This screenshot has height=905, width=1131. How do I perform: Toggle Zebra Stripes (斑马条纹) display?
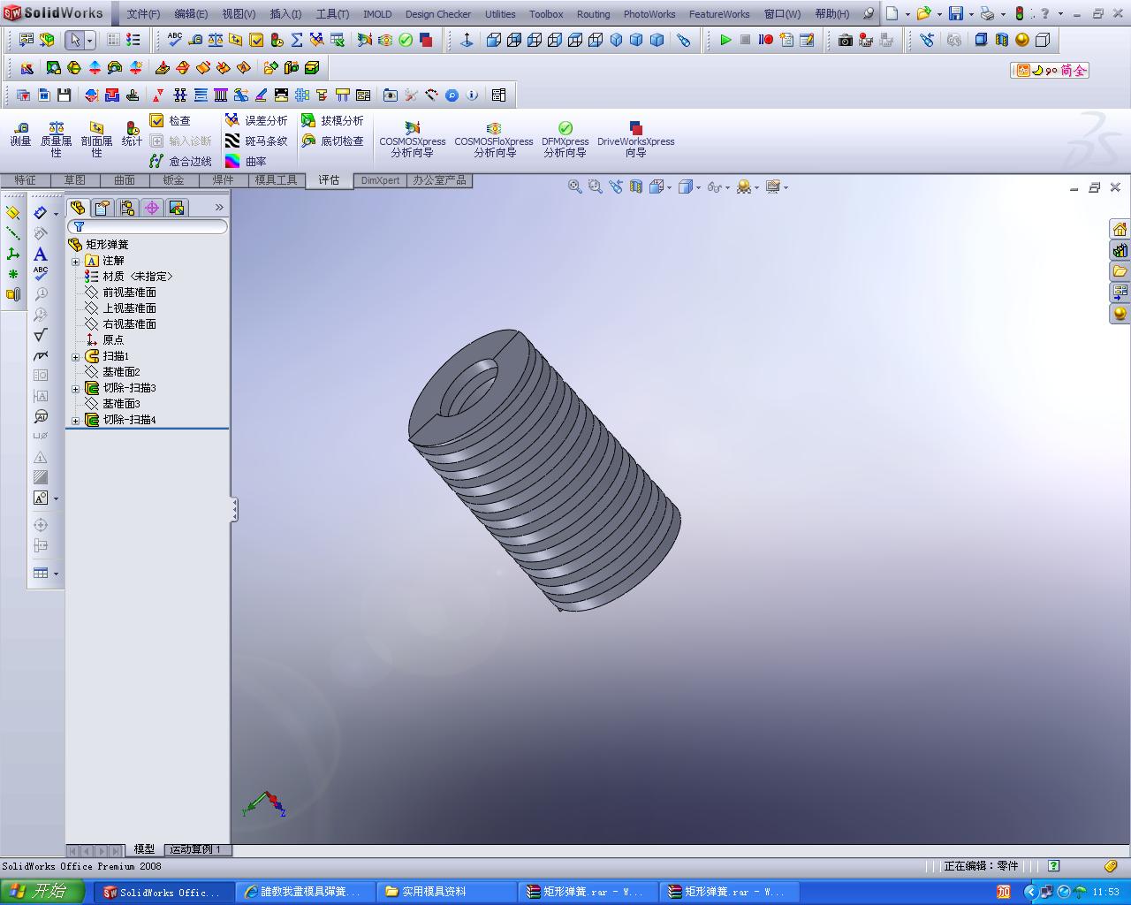coord(255,141)
